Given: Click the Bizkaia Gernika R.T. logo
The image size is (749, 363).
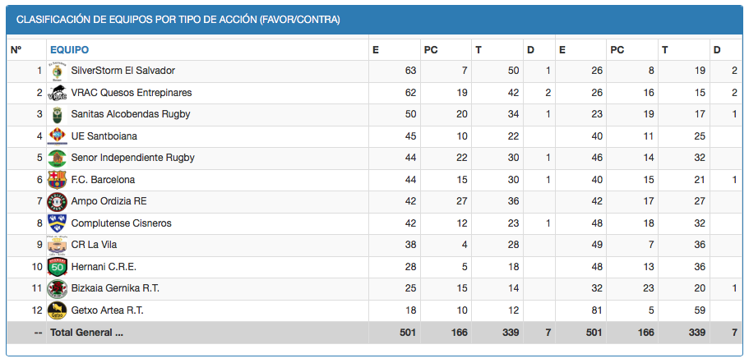Looking at the screenshot, I should click(57, 288).
